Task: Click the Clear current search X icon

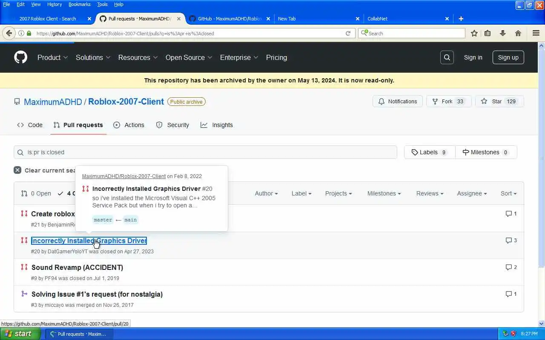Action: click(17, 170)
